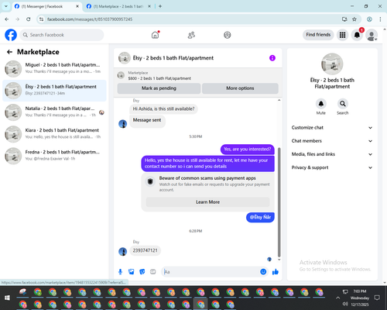Open the Friends icon in top navigation
387x310 pixels.
[191, 35]
